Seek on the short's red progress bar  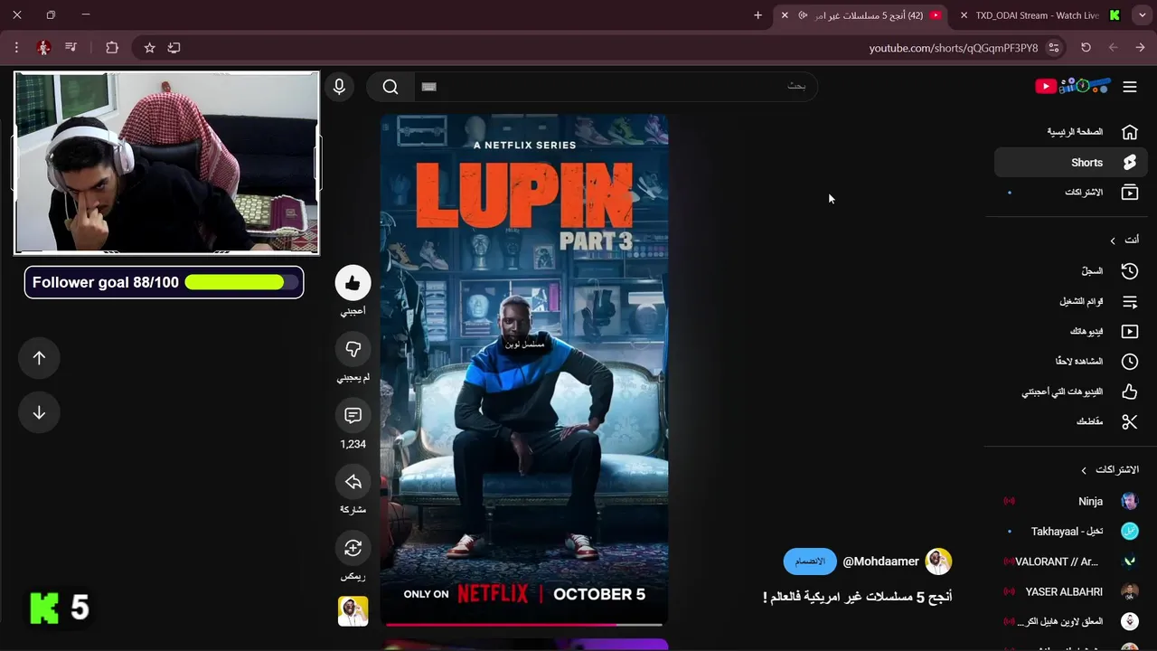tap(524, 624)
